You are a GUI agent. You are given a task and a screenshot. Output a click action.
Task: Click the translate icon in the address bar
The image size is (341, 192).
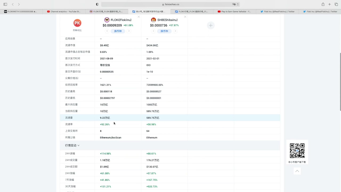[x=234, y=4]
